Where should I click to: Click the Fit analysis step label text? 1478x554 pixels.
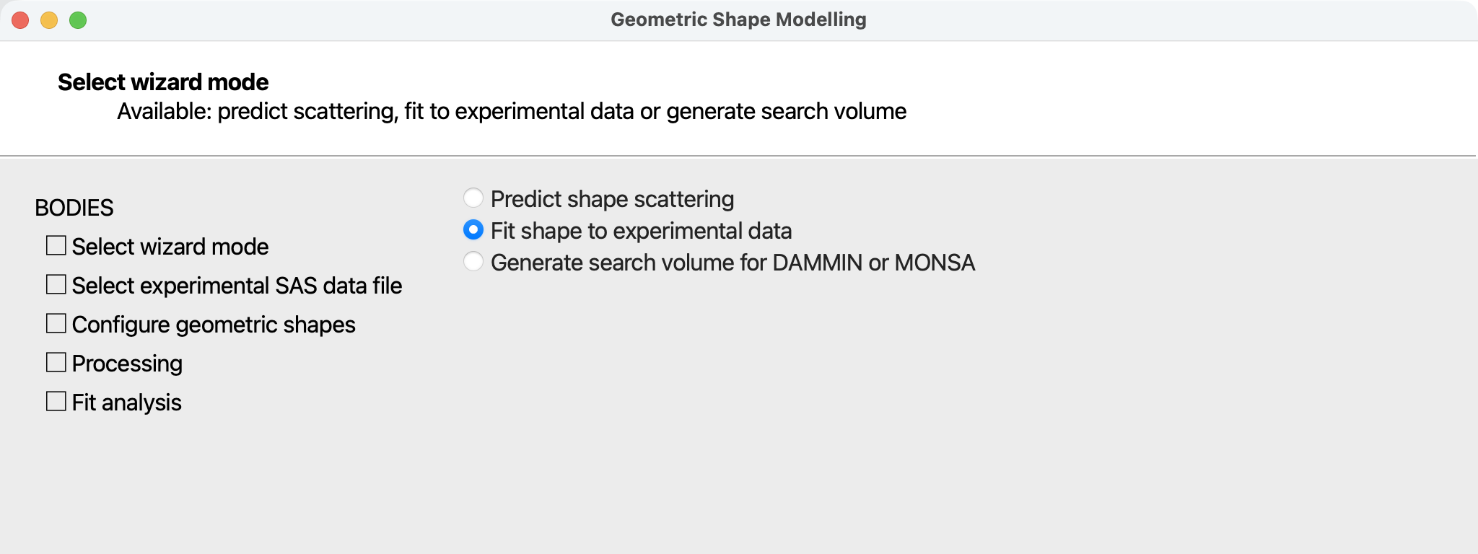pyautogui.click(x=127, y=403)
